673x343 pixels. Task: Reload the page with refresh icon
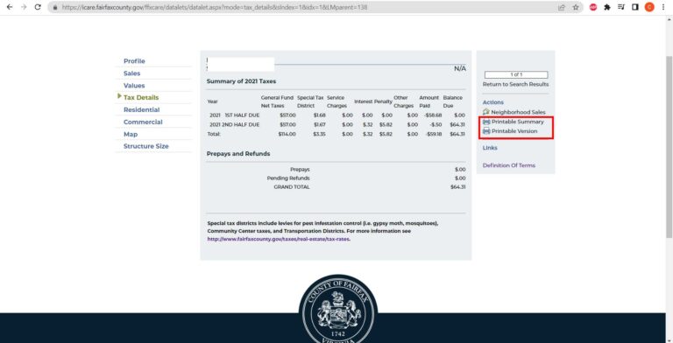pos(38,7)
